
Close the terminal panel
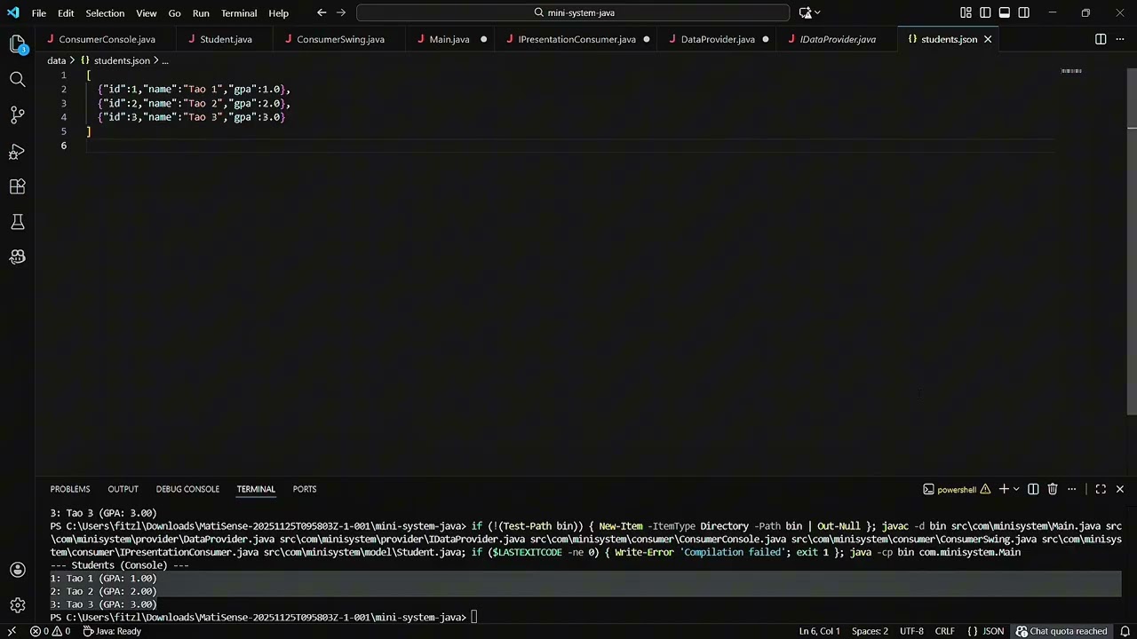coord(1120,489)
